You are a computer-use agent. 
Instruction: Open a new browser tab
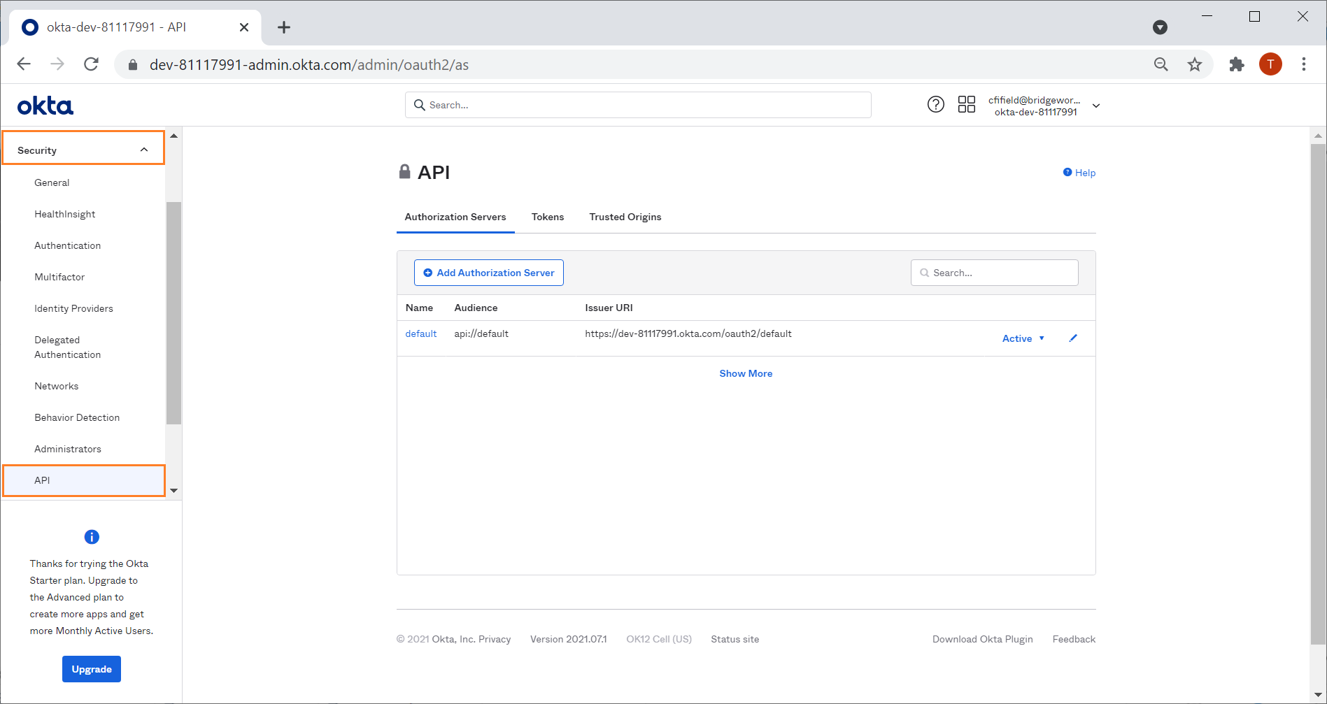click(x=284, y=27)
